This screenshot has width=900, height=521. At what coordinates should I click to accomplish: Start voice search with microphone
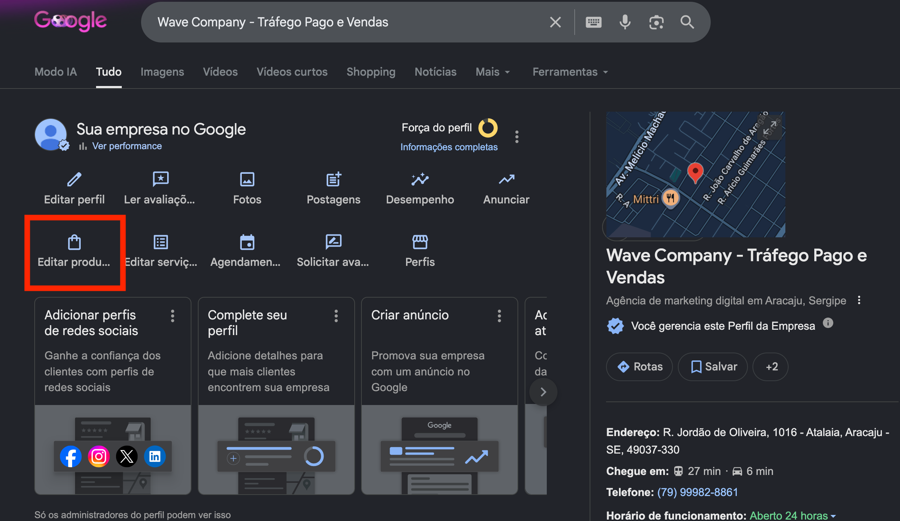tap(625, 22)
